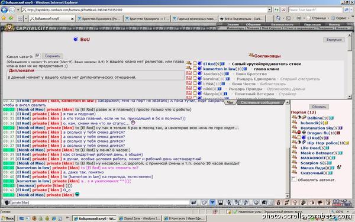Click the send message arrow icon
The height and width of the screenshot is (222, 355).
click(193, 202)
